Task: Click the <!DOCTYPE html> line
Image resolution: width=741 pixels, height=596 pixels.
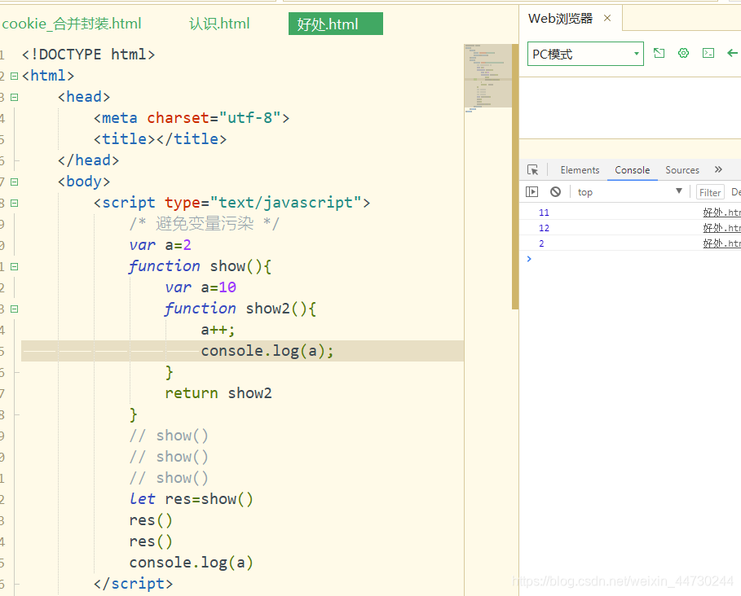Action: (88, 55)
